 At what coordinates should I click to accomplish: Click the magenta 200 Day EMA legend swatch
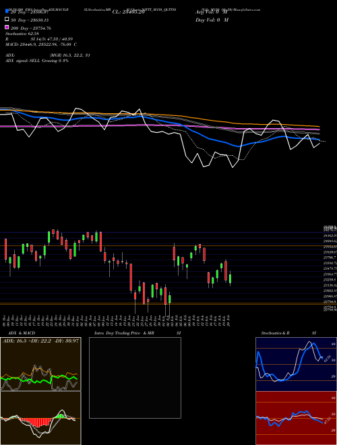(x=7, y=28)
